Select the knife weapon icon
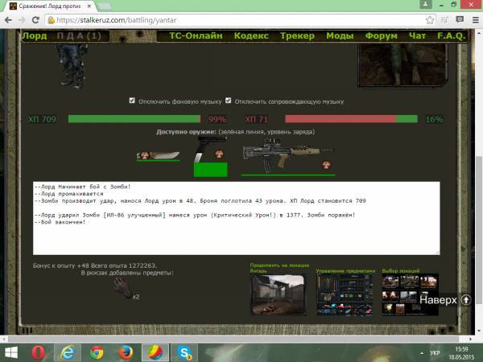 pyautogui.click(x=157, y=154)
